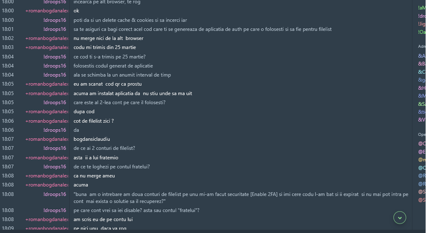Click the admin user starting with "&H"
Image resolution: width=426 pixels, height=233 pixels.
tap(421, 88)
